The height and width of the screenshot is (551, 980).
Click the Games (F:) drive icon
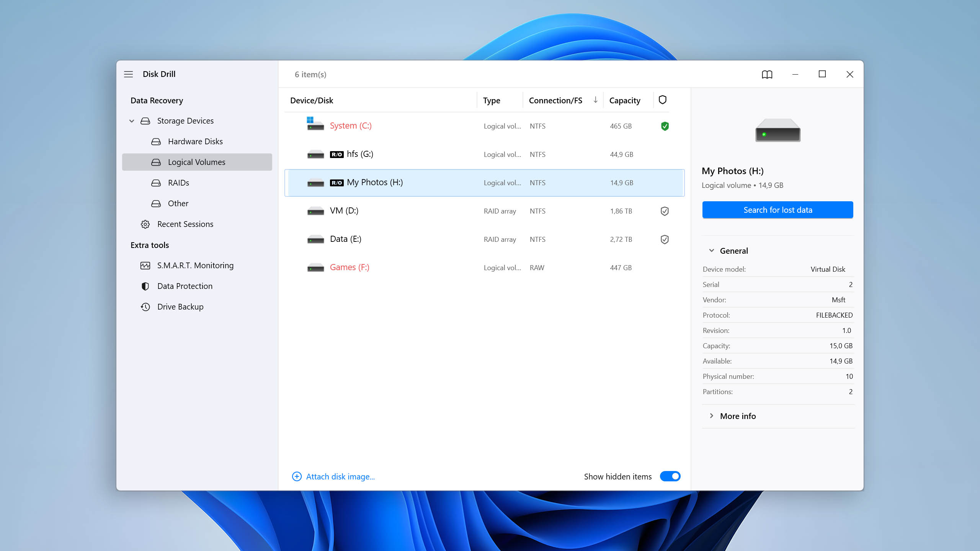(315, 268)
